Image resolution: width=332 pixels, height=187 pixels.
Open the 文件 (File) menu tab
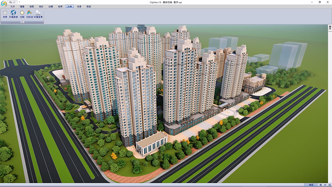[12, 7]
